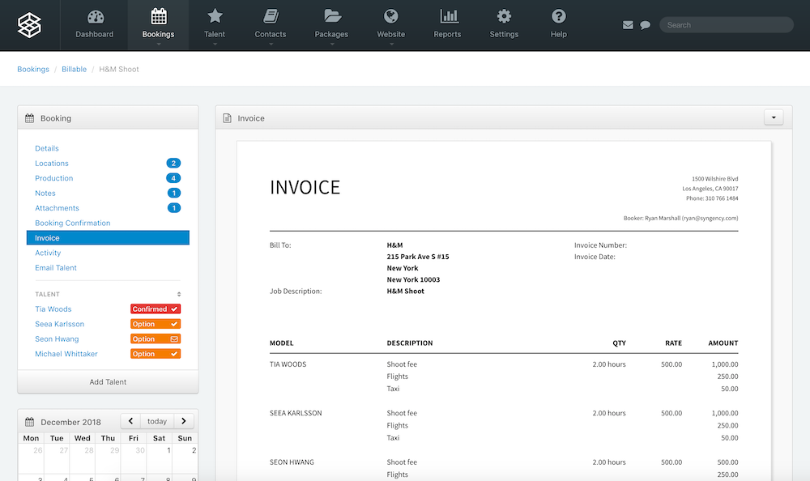
Task: Click the Search input field
Action: point(727,25)
